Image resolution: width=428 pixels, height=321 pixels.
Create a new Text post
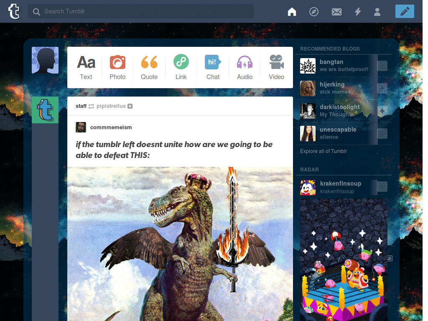86,67
